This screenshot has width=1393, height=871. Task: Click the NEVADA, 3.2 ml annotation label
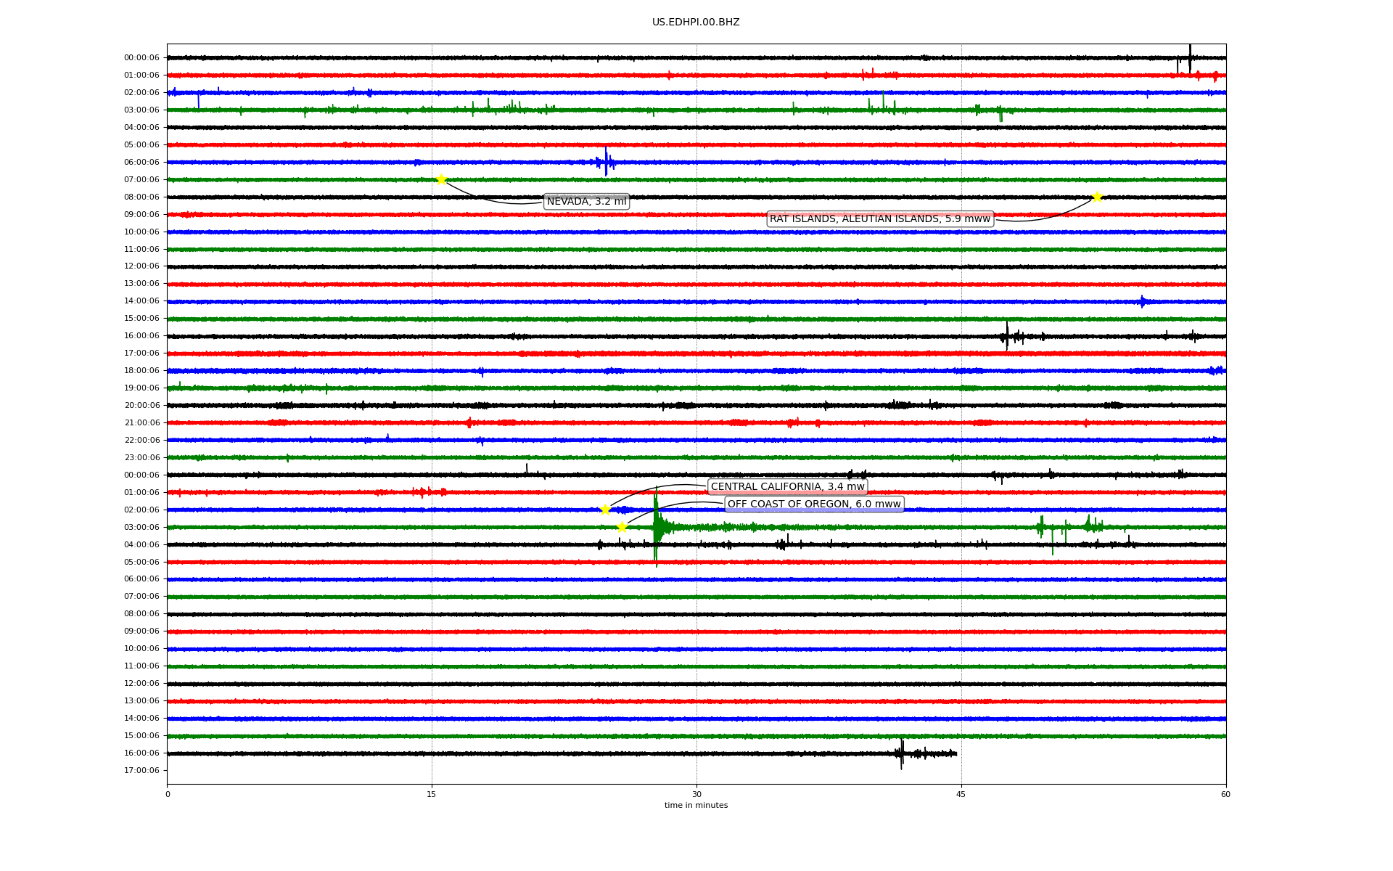click(586, 202)
